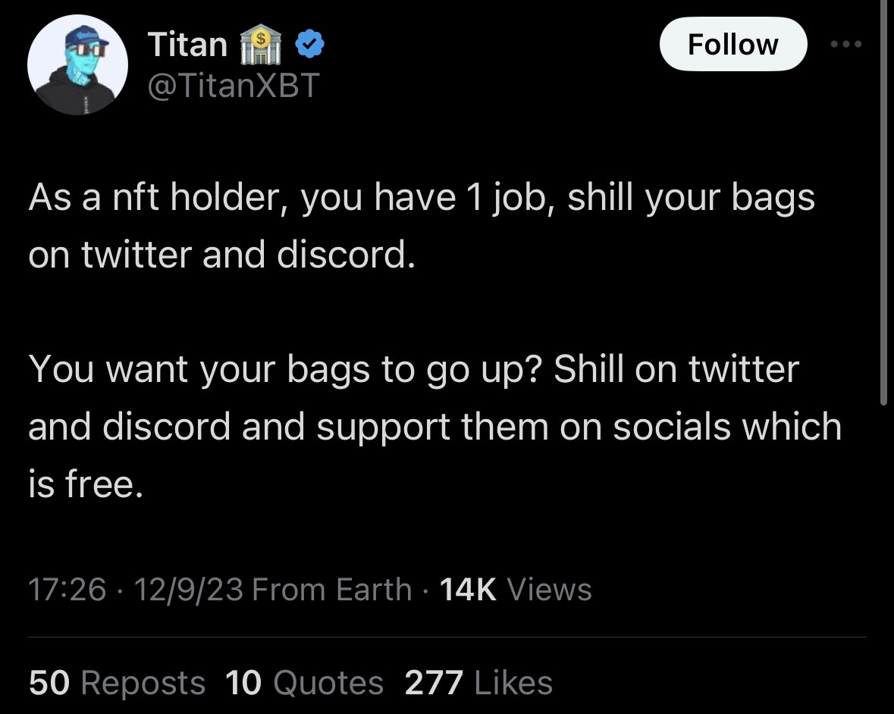Viewport: 894px width, 714px height.
Task: Click the scrollbar thumb at right edge
Action: 883,202
